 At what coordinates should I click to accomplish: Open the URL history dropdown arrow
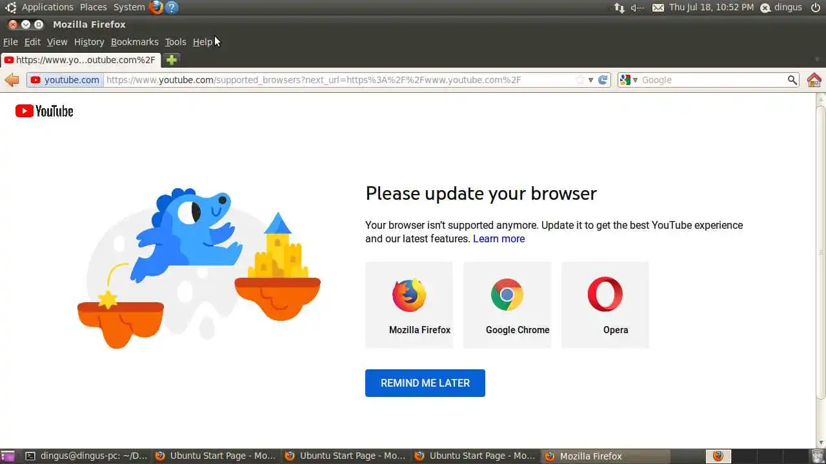(x=590, y=80)
